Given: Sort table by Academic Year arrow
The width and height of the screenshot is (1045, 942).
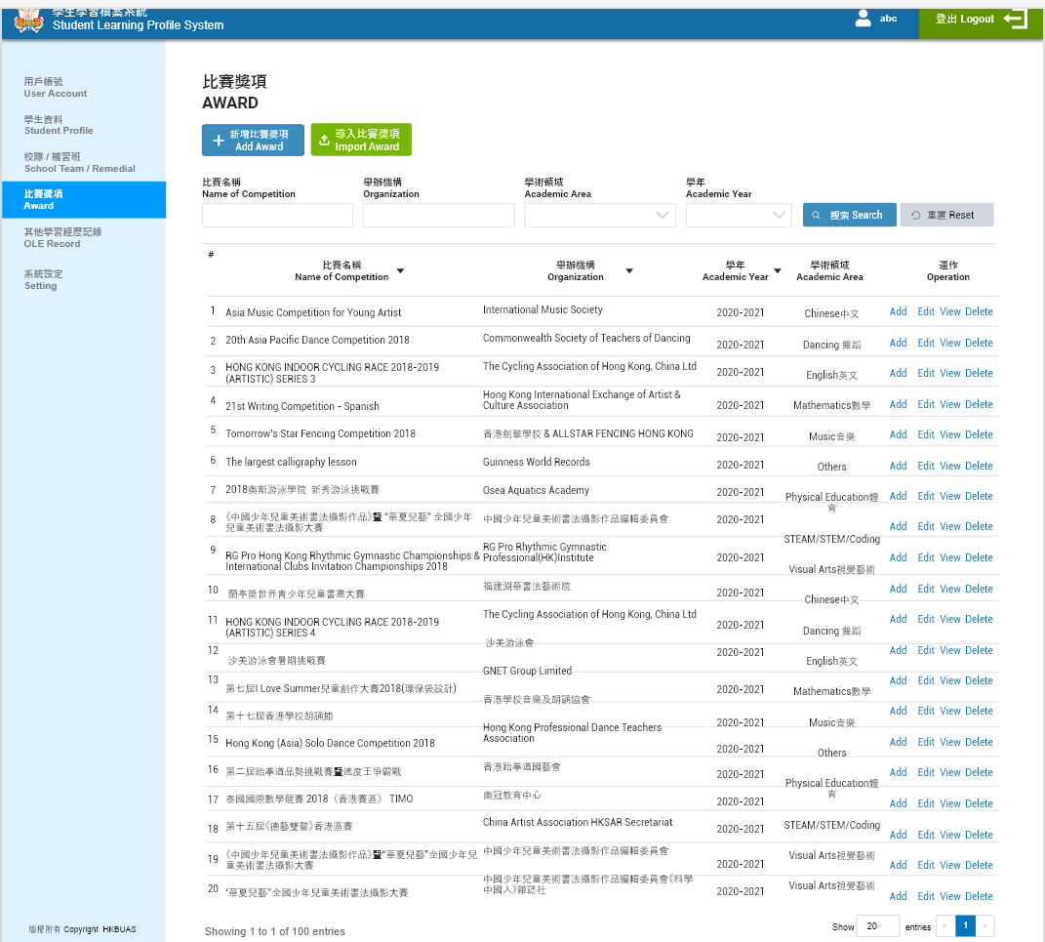Looking at the screenshot, I should [778, 271].
